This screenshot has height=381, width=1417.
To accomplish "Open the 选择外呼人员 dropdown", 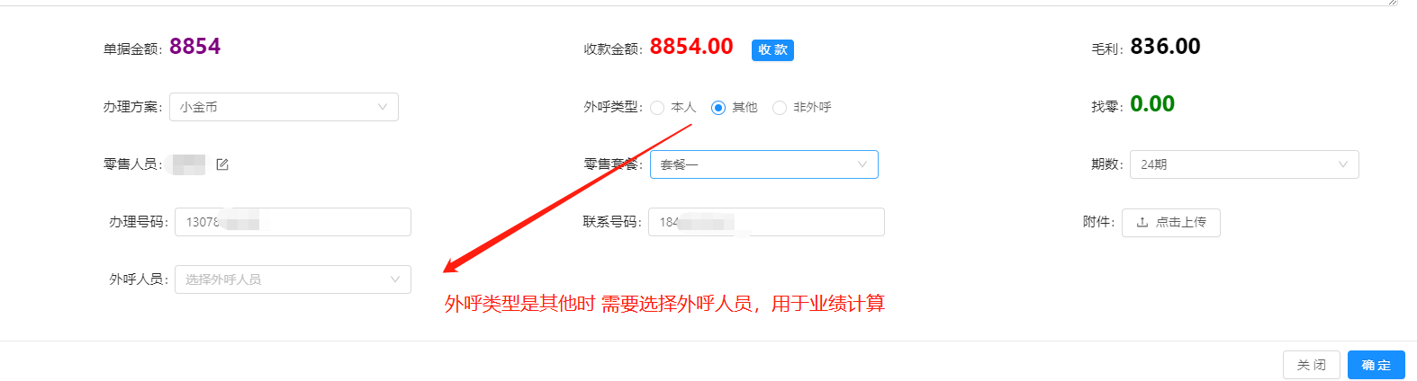I will 293,279.
